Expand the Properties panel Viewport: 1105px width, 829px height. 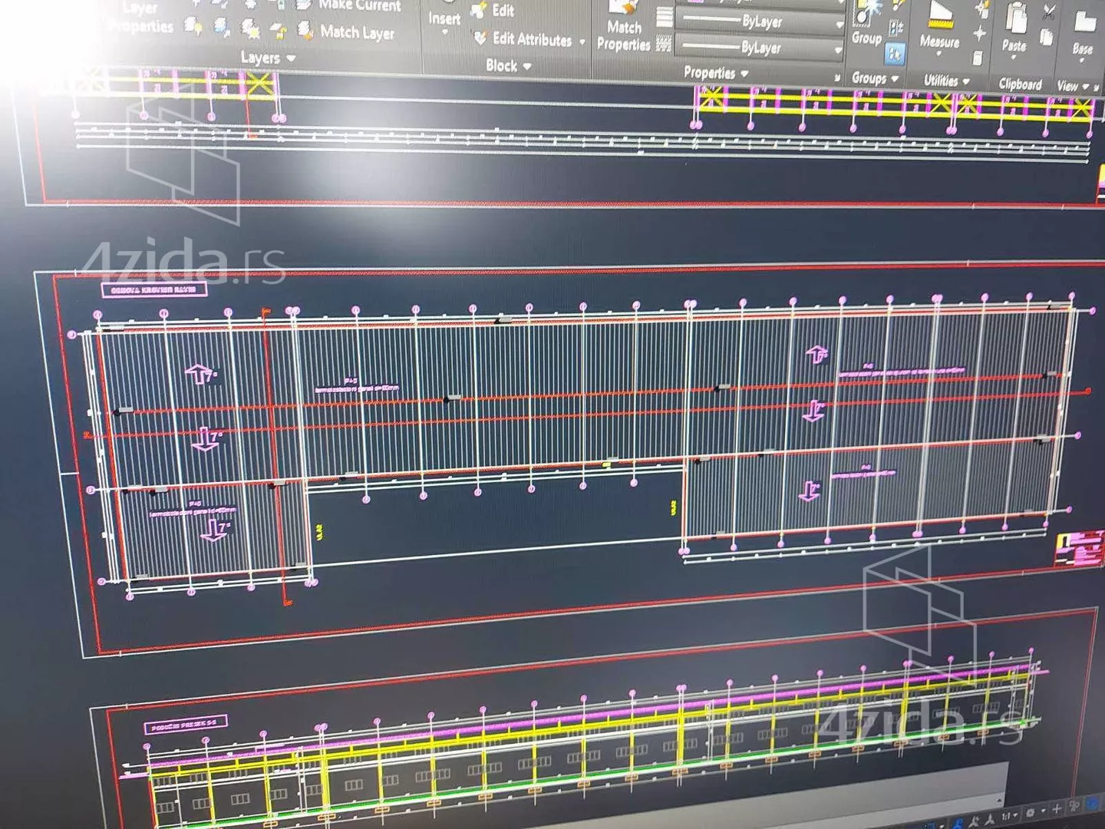pos(715,73)
